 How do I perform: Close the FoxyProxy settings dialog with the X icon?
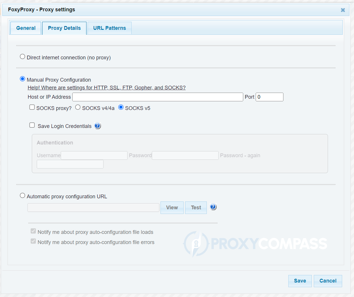tap(343, 10)
